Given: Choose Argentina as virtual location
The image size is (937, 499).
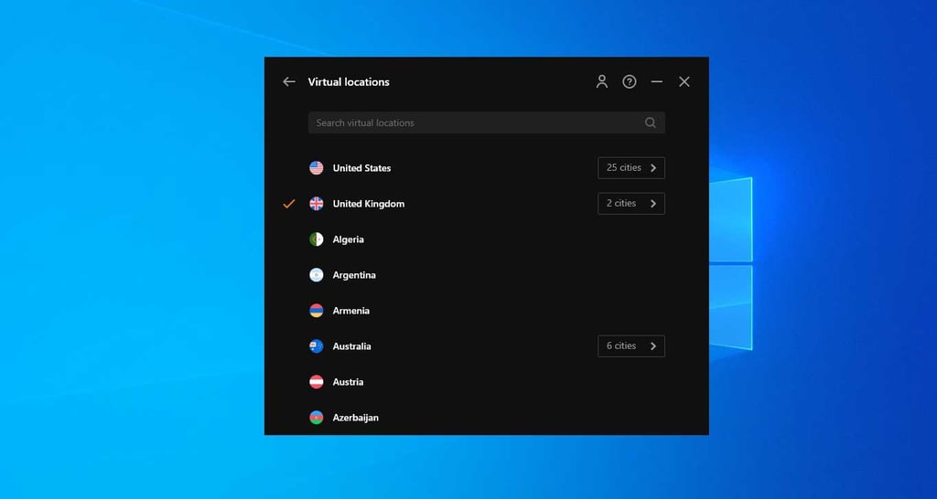Looking at the screenshot, I should [354, 275].
